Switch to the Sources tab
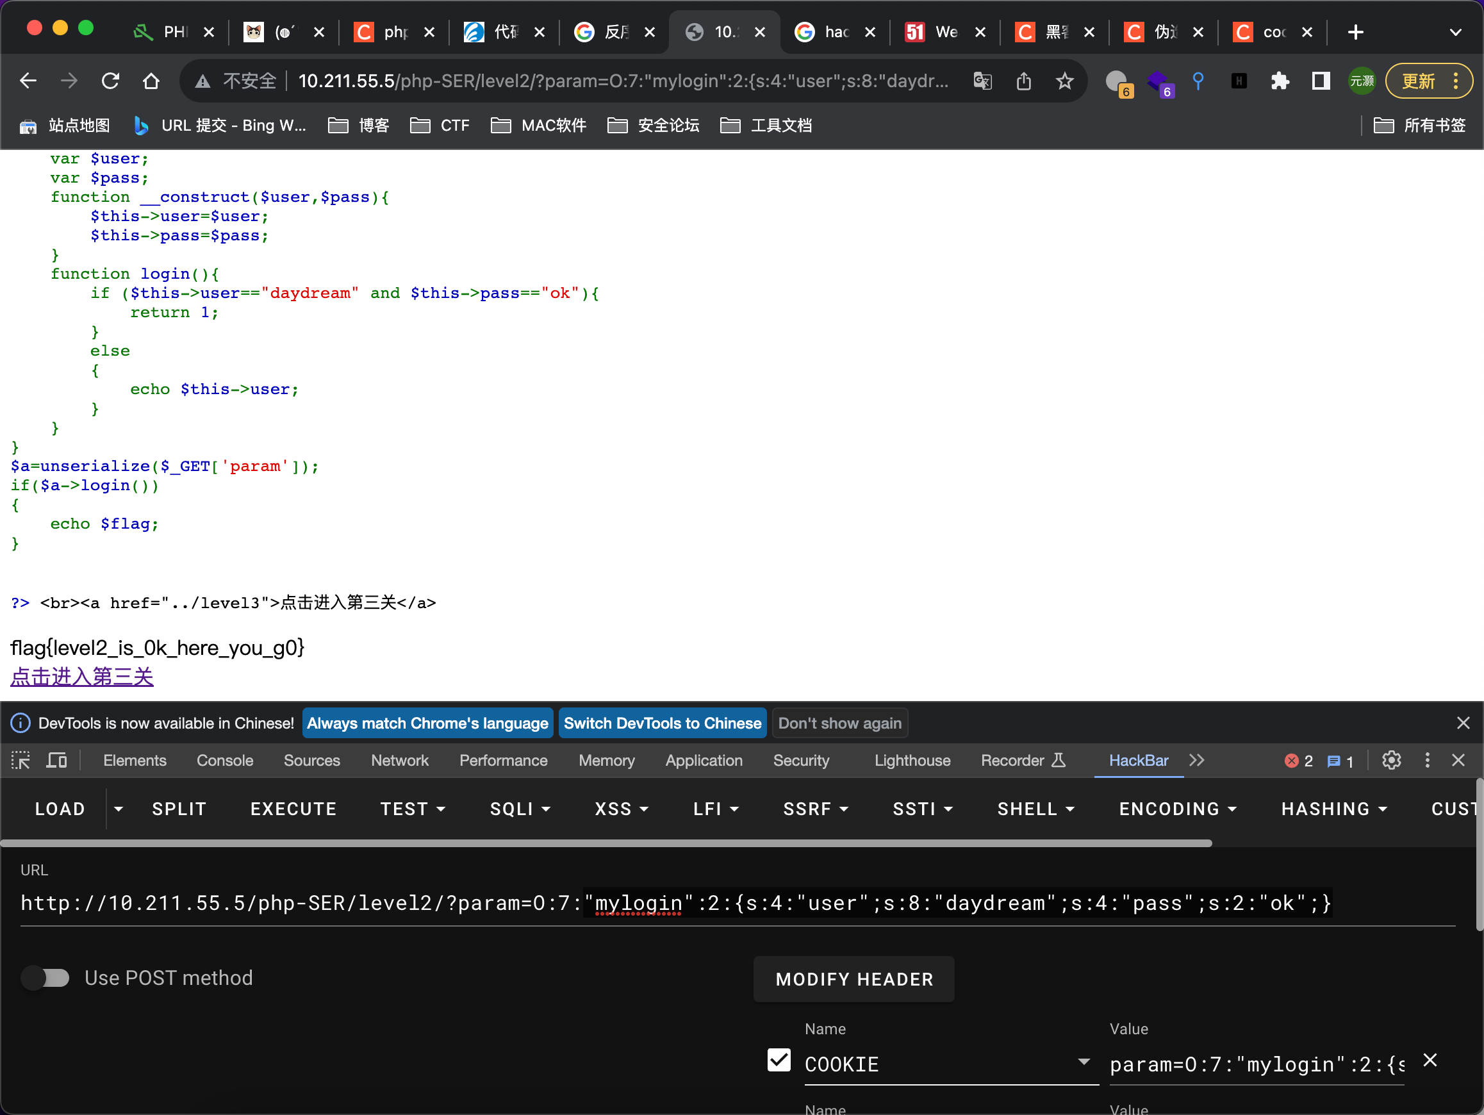This screenshot has width=1484, height=1115. coord(311,760)
